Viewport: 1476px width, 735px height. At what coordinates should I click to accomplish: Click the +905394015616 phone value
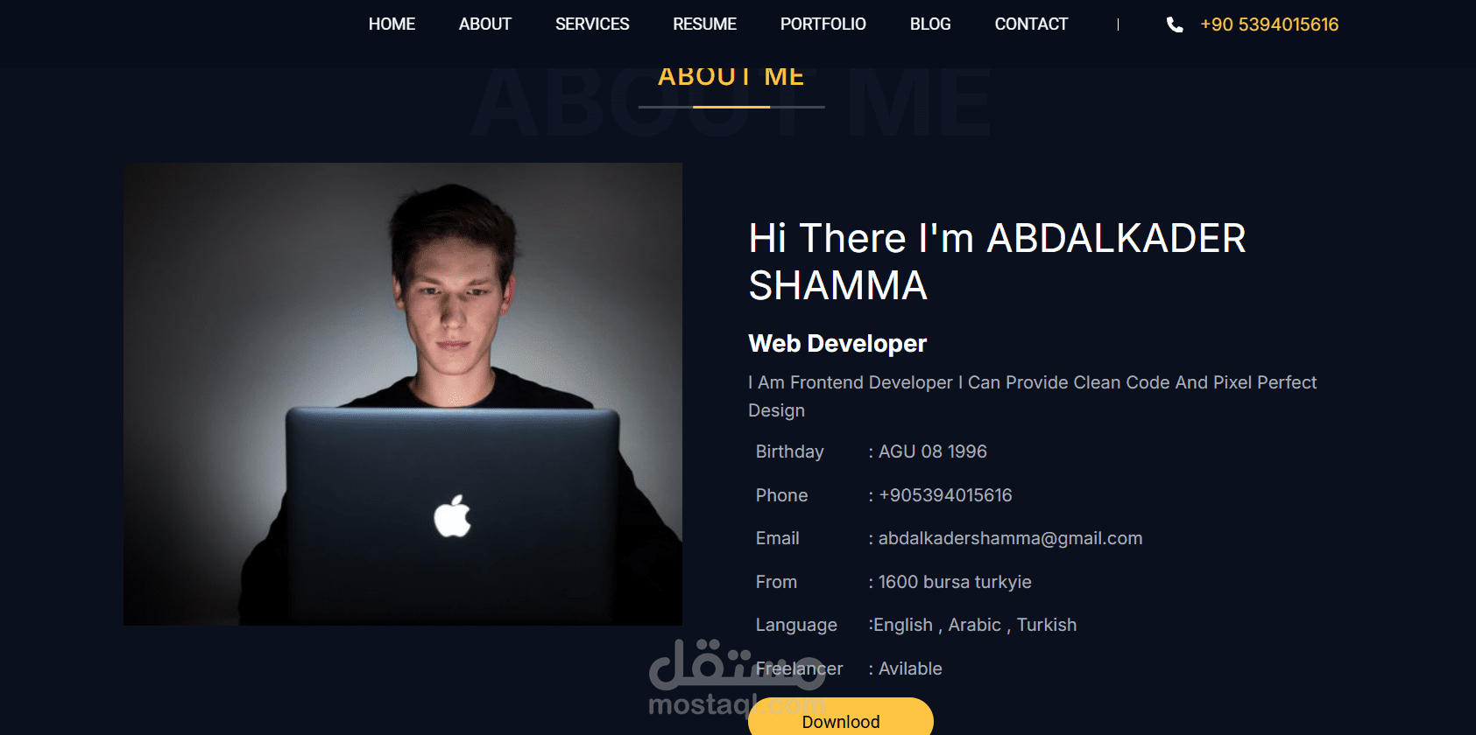pyautogui.click(x=945, y=495)
